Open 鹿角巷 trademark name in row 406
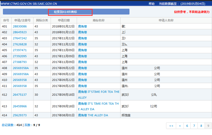 pyautogui.click(x=83, y=56)
